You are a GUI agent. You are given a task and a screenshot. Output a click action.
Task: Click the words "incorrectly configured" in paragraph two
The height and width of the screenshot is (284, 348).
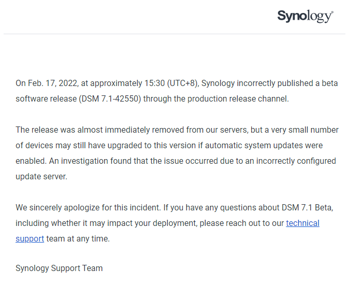pyautogui.click(x=296, y=161)
